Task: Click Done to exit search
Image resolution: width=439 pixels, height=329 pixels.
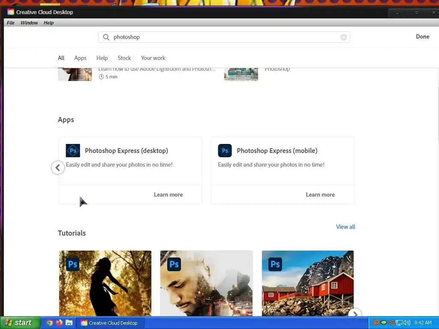Action: coord(422,37)
